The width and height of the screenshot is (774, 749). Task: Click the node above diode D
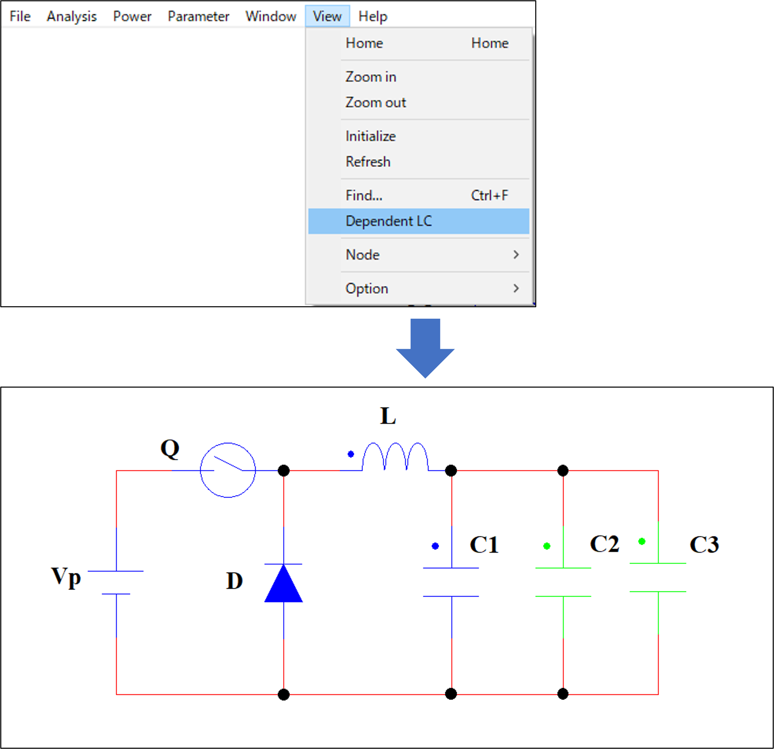(x=283, y=471)
